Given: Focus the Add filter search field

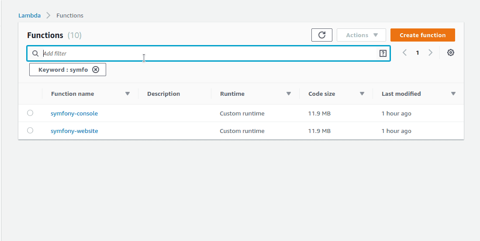Looking at the screenshot, I should (x=205, y=53).
